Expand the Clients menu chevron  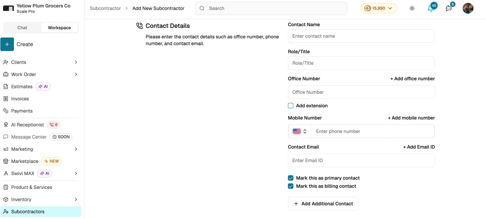[x=76, y=62]
